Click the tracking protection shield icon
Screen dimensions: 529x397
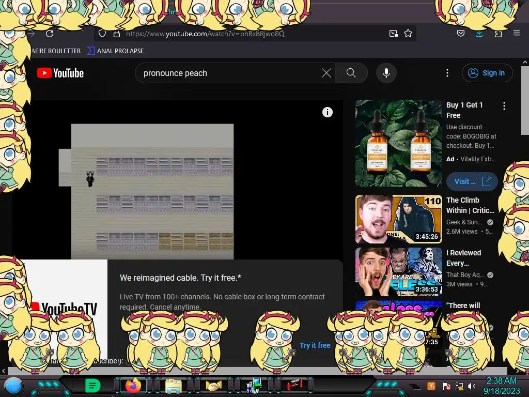point(102,34)
